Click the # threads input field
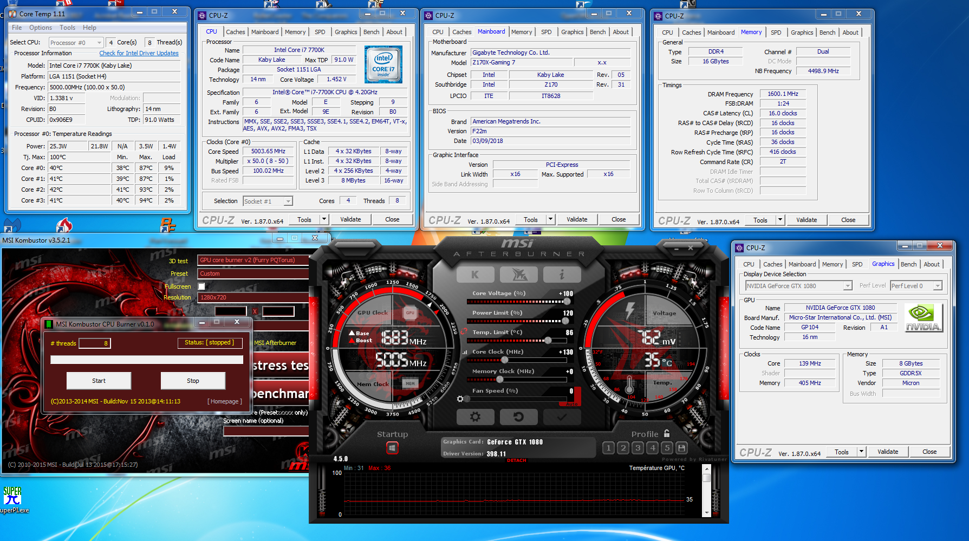 click(x=95, y=343)
